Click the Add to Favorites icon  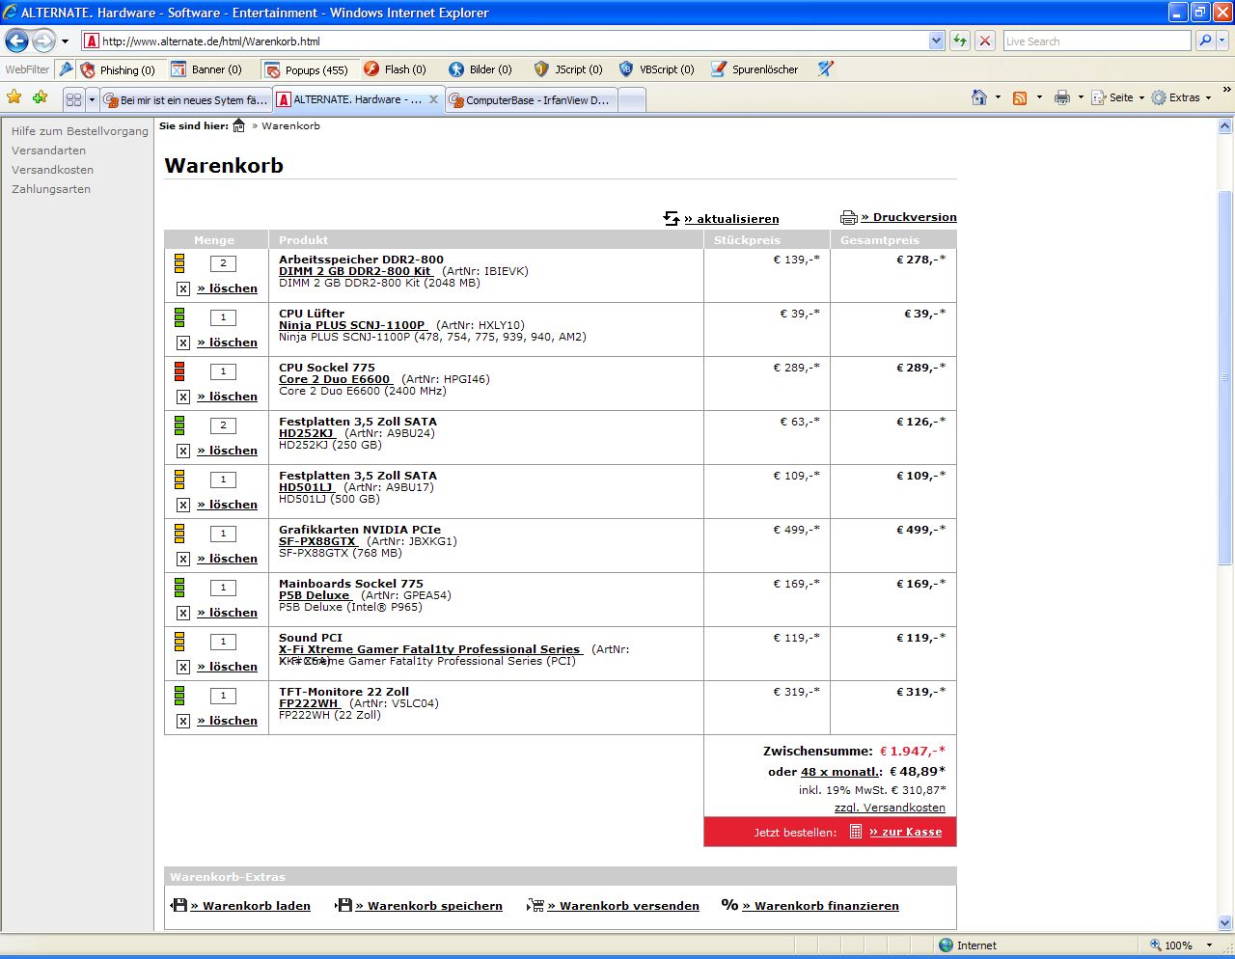[40, 97]
